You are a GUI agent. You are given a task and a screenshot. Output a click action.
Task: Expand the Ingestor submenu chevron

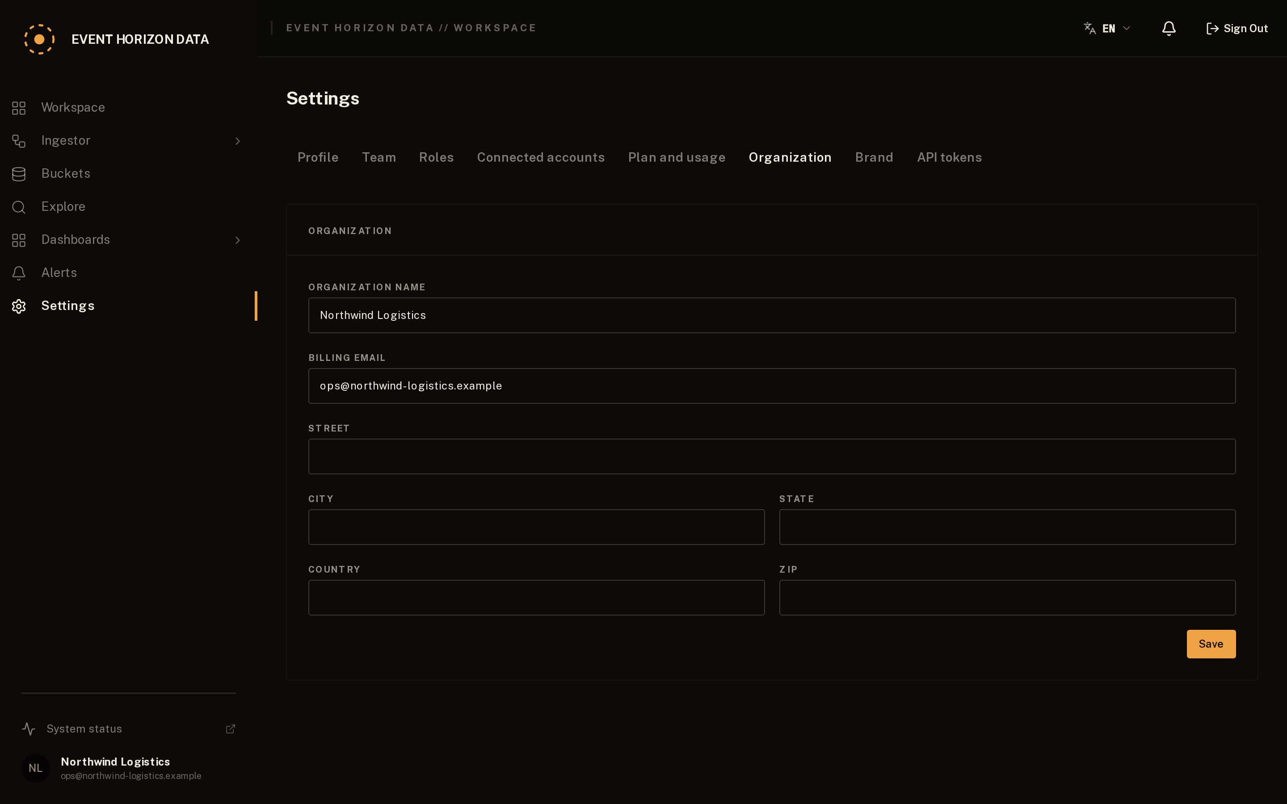tap(238, 141)
